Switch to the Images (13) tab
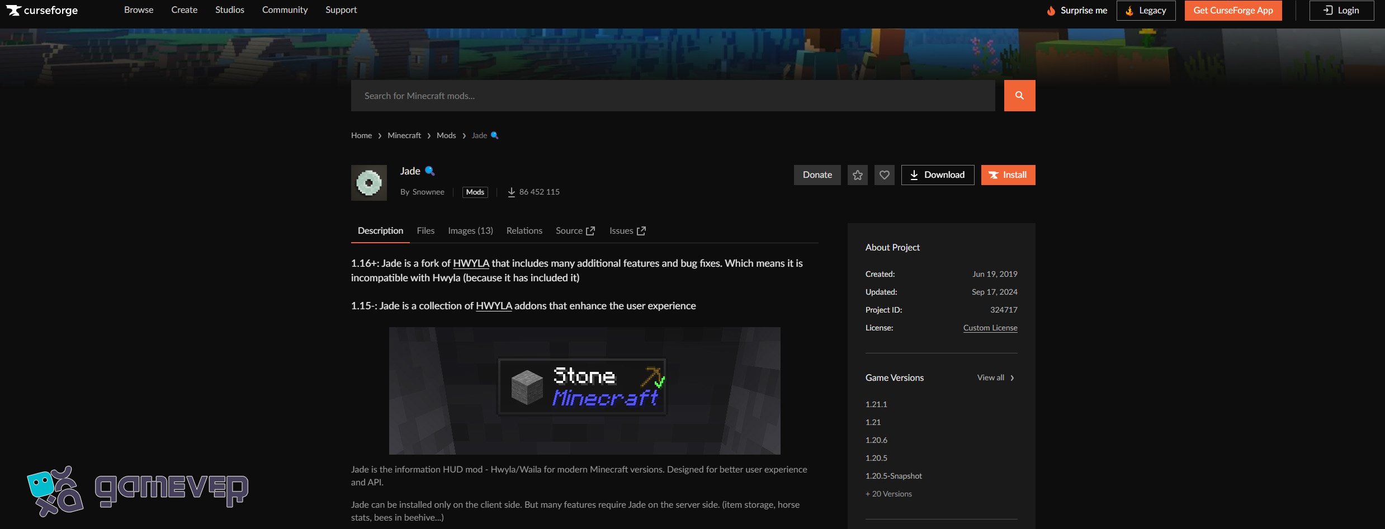Screen dimensions: 1385x529 (470, 231)
